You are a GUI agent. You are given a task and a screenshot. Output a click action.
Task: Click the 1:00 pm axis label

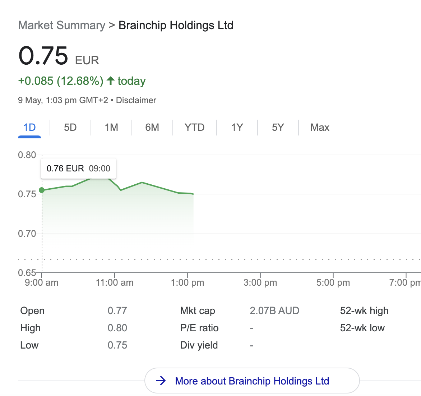pos(188,283)
